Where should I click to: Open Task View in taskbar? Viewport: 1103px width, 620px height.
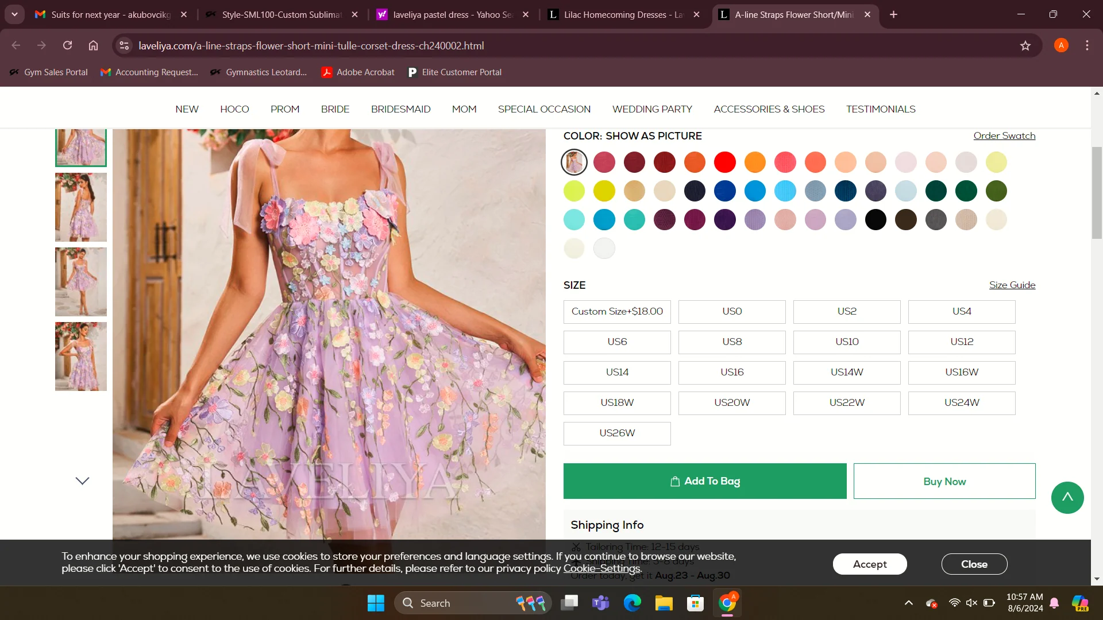coord(569,603)
